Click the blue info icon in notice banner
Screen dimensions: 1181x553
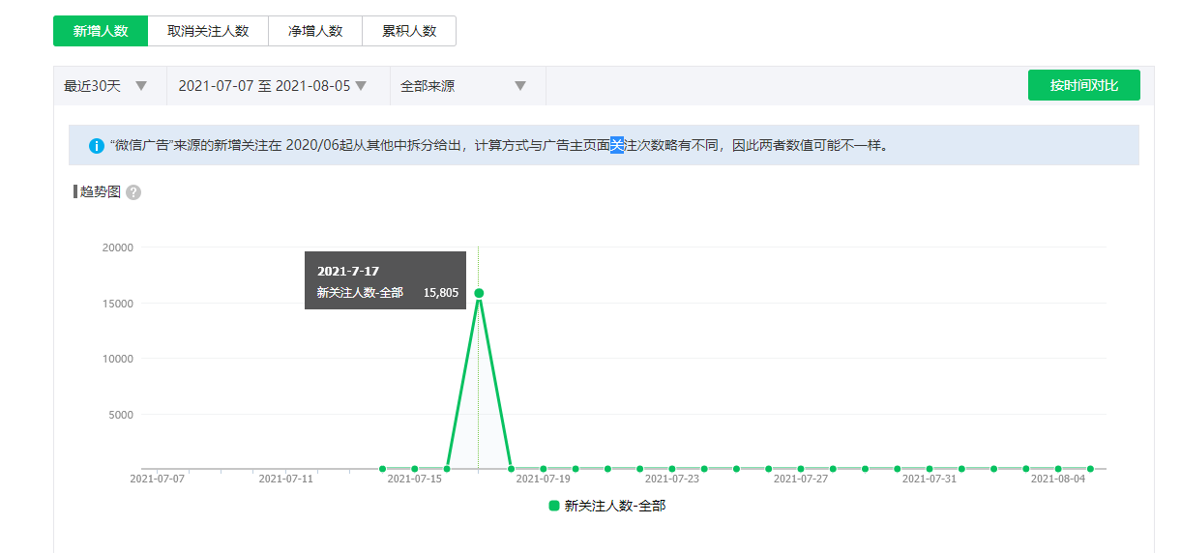point(97,146)
